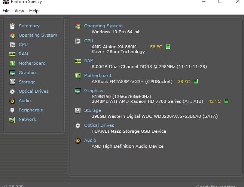Image resolution: width=244 pixels, height=187 pixels.
Task: Click the Windows flag icon beside sidebar Operating System
Action: (12, 35)
